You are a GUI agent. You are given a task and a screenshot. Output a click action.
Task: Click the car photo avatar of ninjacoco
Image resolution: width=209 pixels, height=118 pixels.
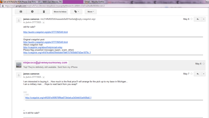pyautogui.click(x=19, y=65)
